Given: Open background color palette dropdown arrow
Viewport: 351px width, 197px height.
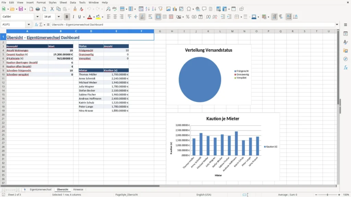Looking at the screenshot, I should click(x=102, y=17).
